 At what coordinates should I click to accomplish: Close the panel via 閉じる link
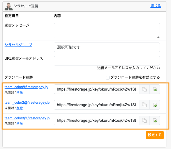click(x=156, y=6)
